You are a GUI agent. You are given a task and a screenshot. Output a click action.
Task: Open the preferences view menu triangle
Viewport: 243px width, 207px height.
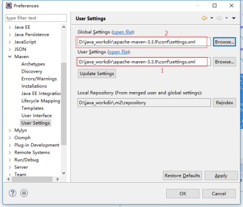(234, 18)
